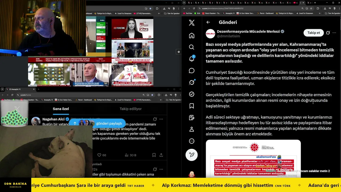This screenshot has width=341, height=192.
Task: Open three-dot menu on DMM post
Action: click(x=334, y=33)
